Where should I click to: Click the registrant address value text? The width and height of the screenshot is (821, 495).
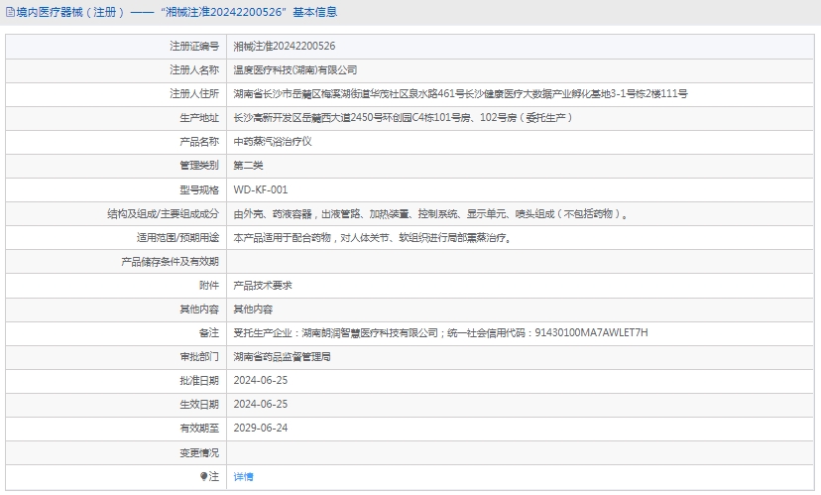460,94
